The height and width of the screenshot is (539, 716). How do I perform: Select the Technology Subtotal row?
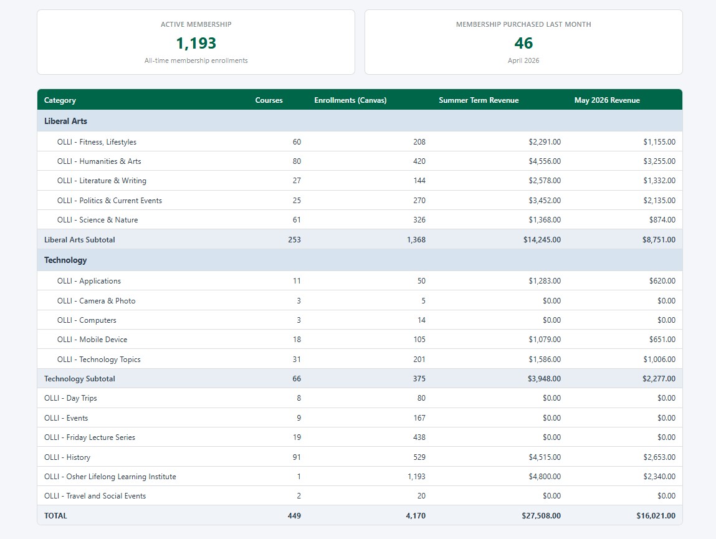360,379
